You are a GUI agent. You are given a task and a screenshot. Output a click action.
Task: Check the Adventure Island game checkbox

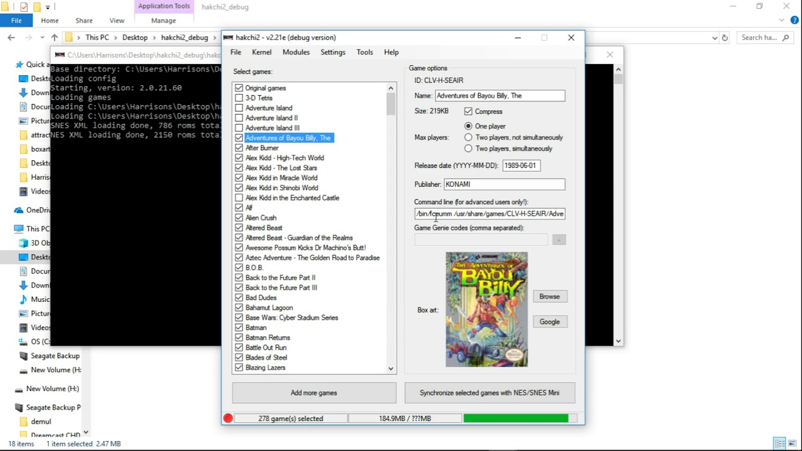[x=239, y=108]
